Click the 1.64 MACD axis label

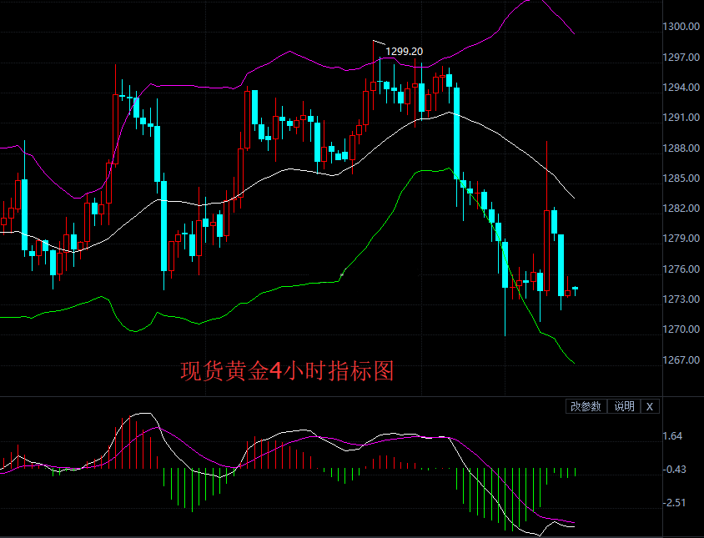tap(673, 436)
